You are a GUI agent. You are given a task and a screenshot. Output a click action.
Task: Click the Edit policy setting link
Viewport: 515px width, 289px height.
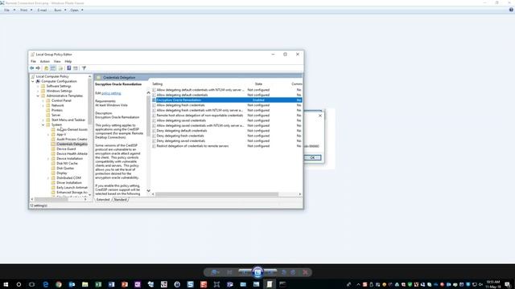click(x=111, y=93)
